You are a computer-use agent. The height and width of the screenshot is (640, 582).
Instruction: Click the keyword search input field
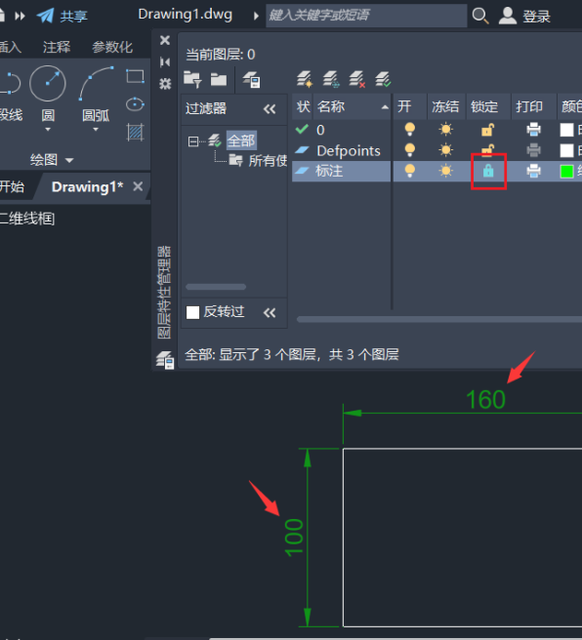click(x=366, y=16)
